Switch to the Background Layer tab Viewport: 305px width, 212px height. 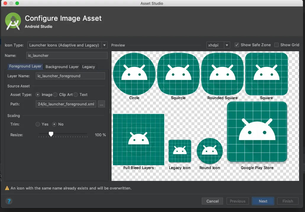[x=62, y=67]
